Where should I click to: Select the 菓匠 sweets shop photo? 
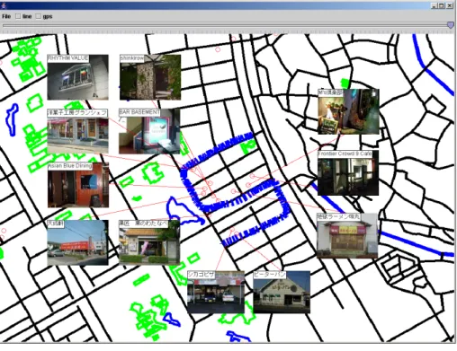(x=149, y=242)
